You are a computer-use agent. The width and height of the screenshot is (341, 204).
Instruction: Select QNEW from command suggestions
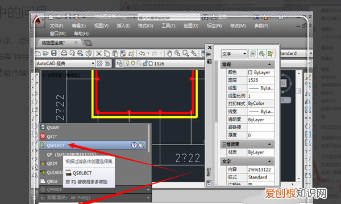click(52, 181)
